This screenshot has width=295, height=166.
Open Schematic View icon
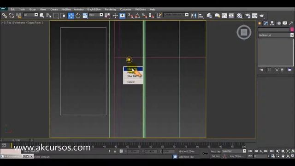tap(231, 16)
